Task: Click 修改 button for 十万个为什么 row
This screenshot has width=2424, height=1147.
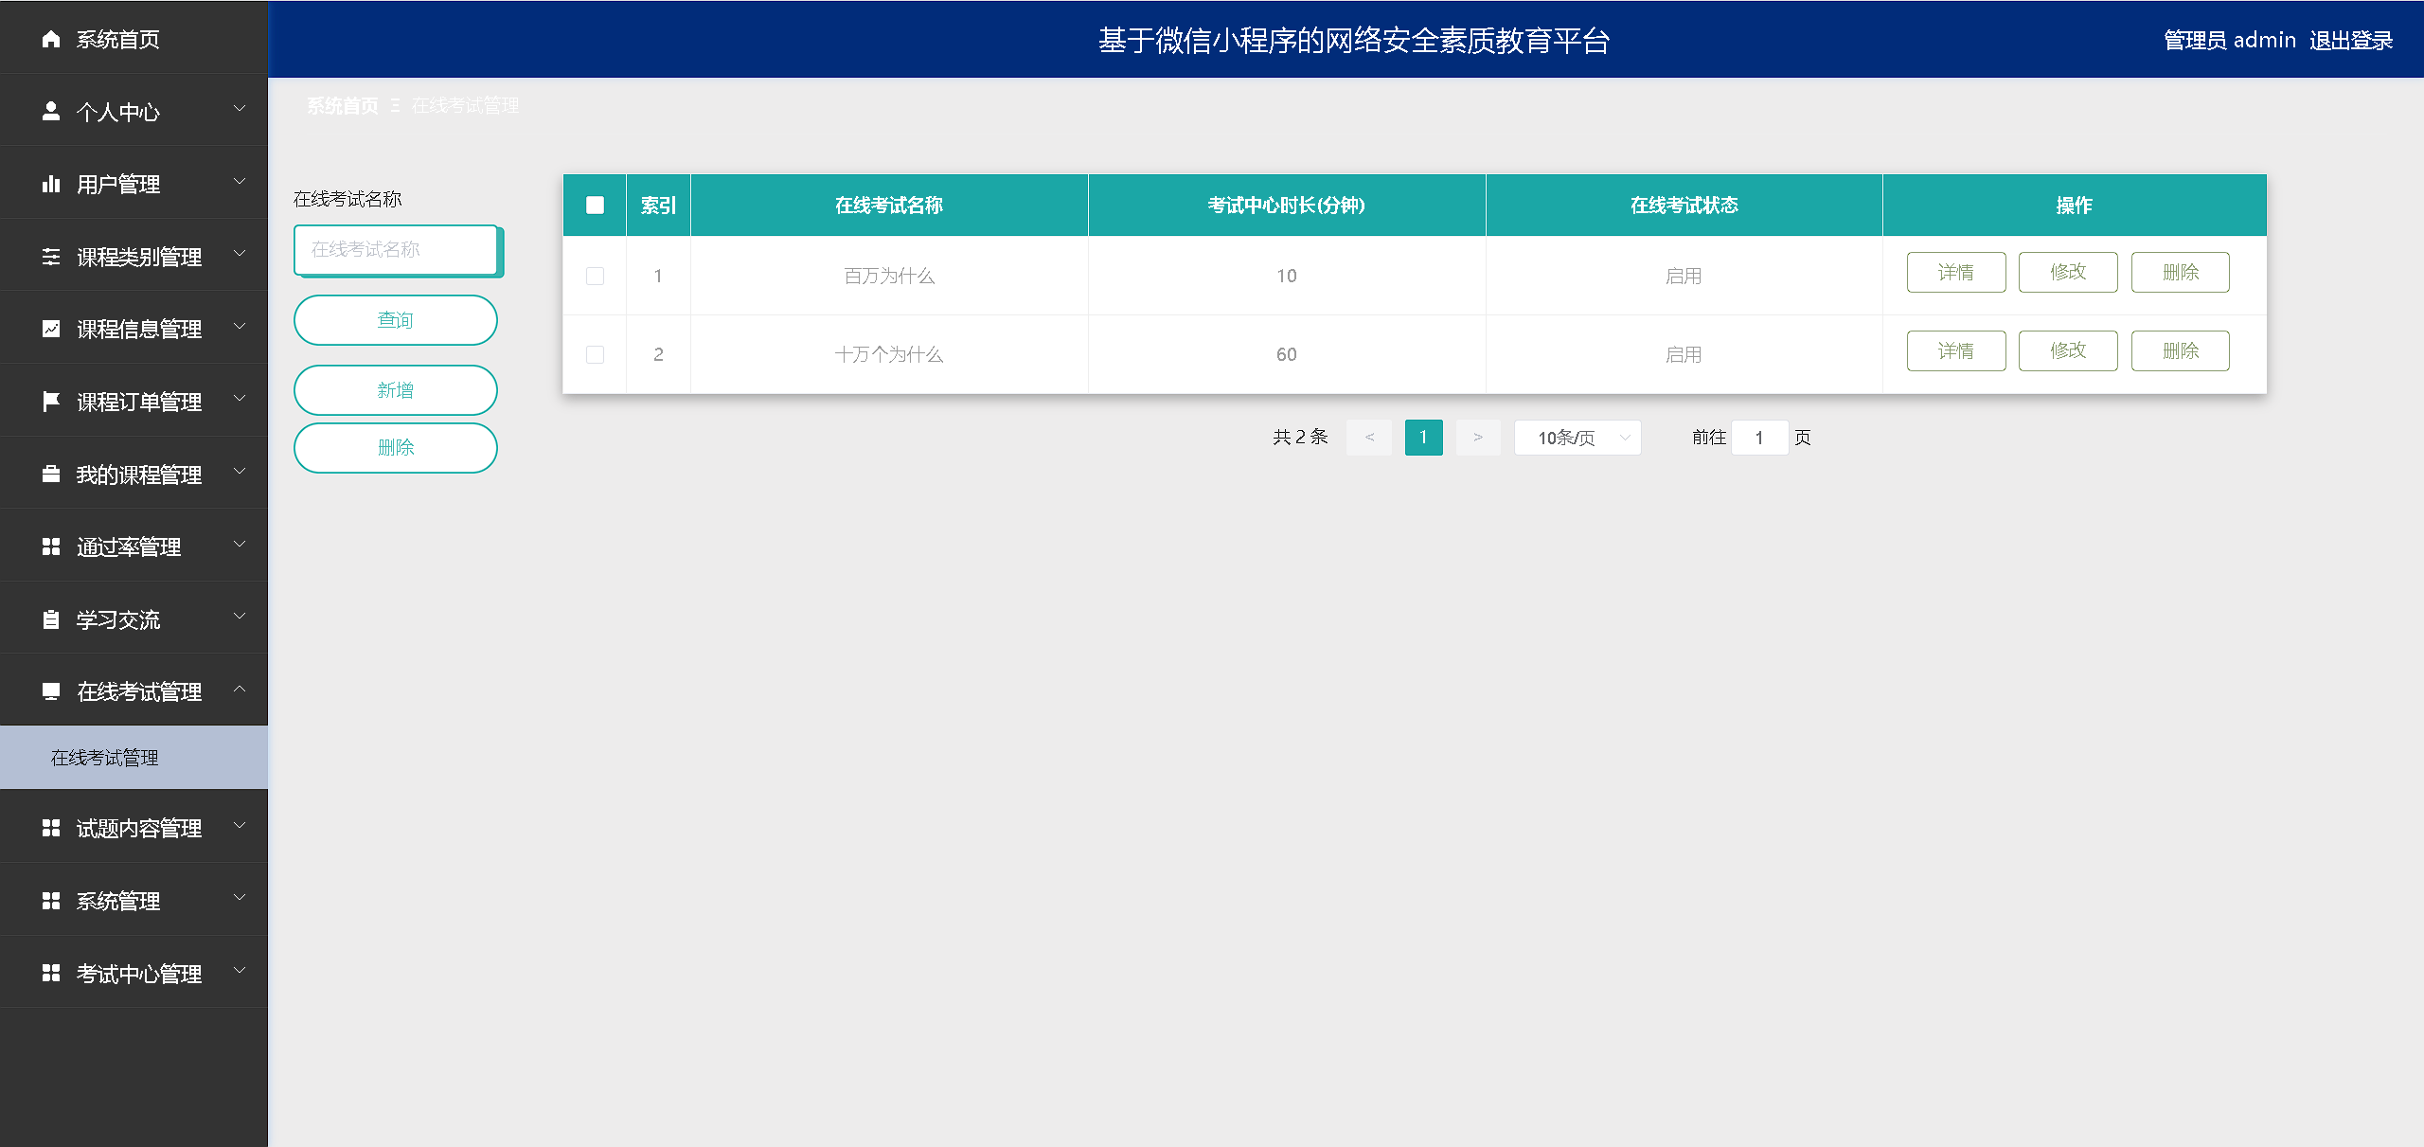Action: [x=2067, y=350]
